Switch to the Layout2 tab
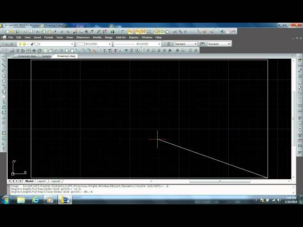This screenshot has width=303, height=227. (56, 181)
